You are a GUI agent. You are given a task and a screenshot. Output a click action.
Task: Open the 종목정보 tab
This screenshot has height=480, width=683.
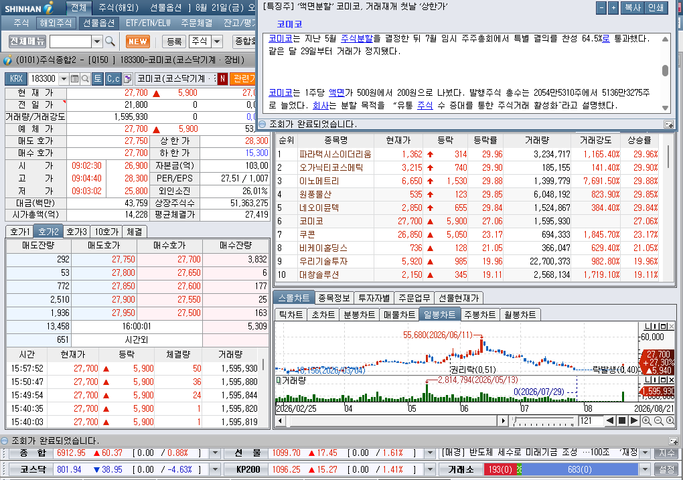click(x=333, y=298)
